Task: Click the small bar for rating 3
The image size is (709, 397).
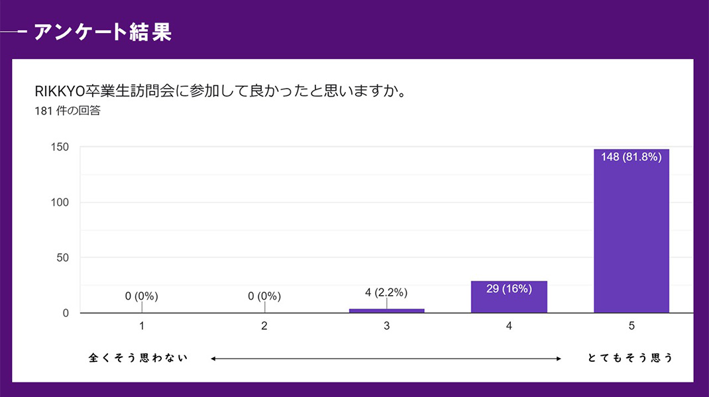Action: tap(386, 310)
